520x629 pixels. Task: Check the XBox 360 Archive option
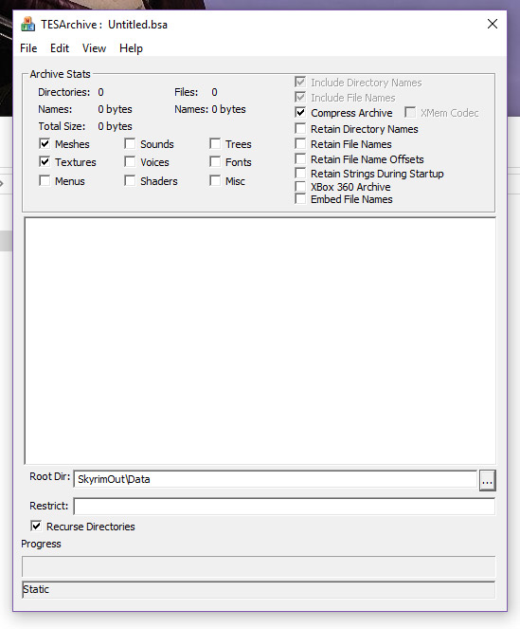300,187
